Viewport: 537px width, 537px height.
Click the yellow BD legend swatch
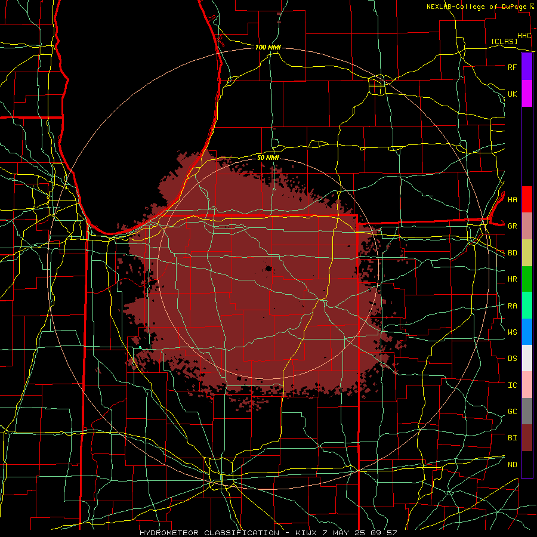[527, 253]
